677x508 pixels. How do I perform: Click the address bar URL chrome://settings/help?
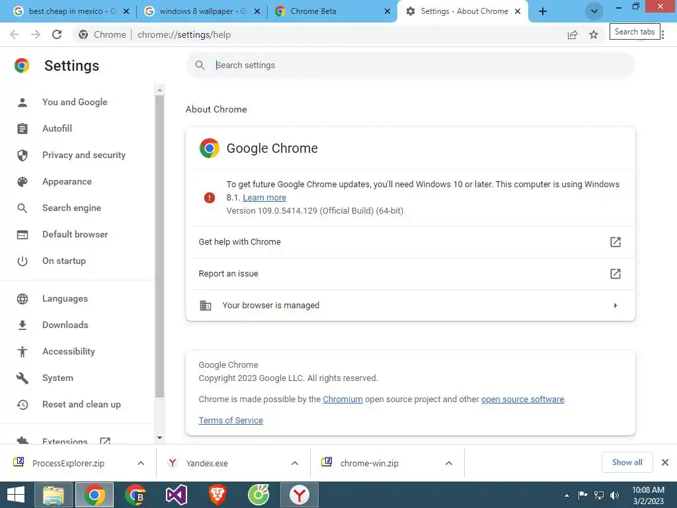[184, 34]
